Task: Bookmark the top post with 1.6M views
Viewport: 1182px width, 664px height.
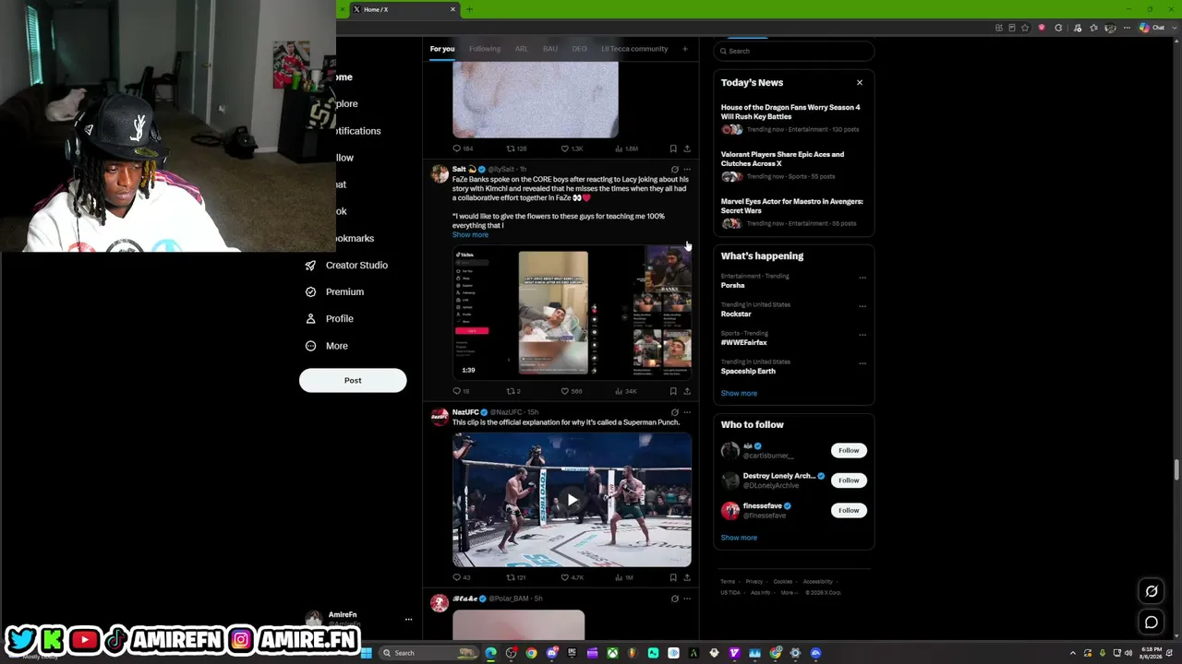Action: [x=673, y=148]
